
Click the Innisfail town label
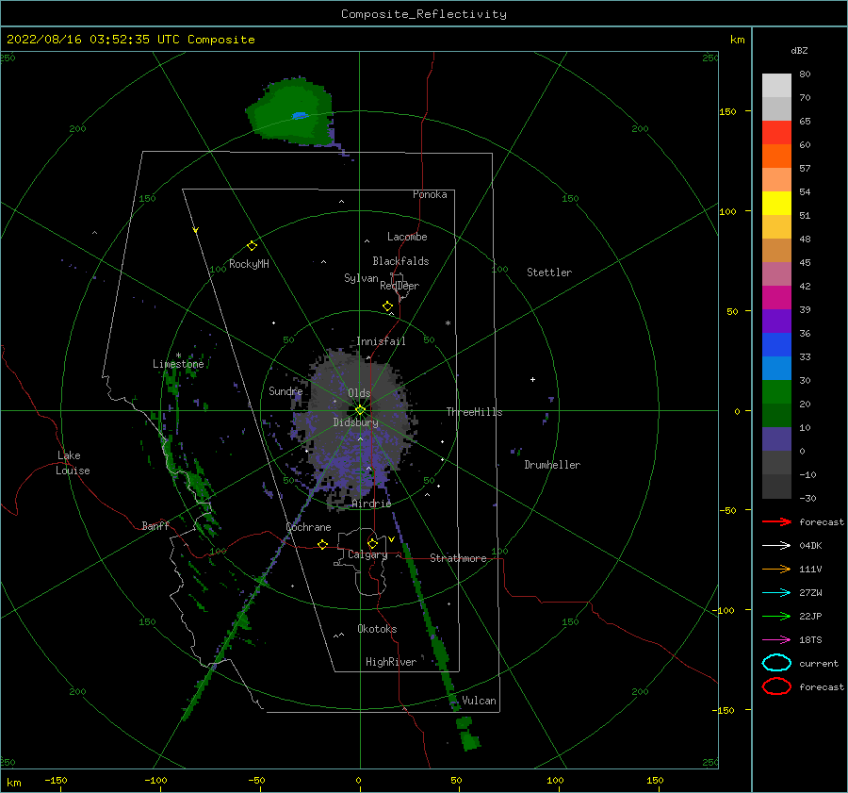(381, 341)
